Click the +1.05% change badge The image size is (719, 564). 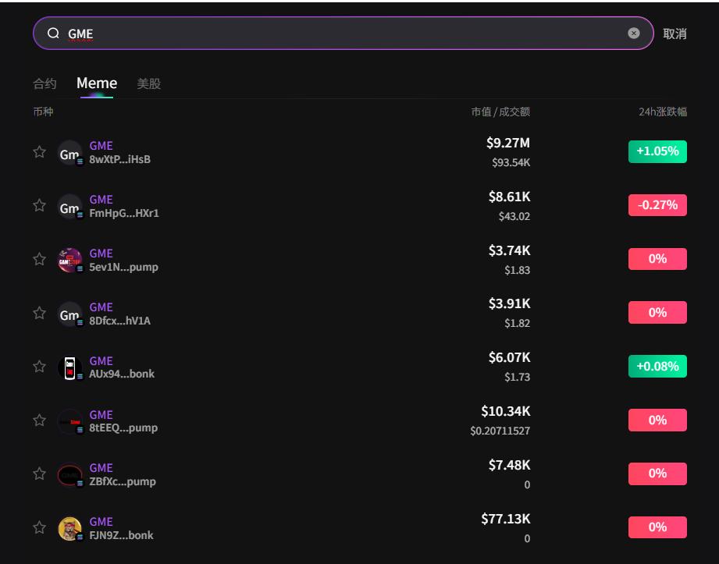point(657,151)
